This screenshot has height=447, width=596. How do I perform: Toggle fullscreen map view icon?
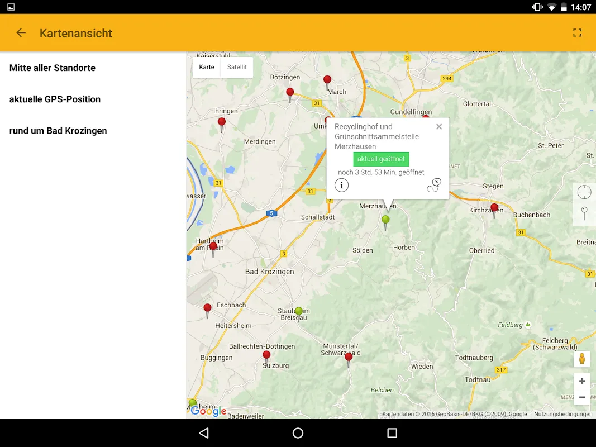click(577, 33)
